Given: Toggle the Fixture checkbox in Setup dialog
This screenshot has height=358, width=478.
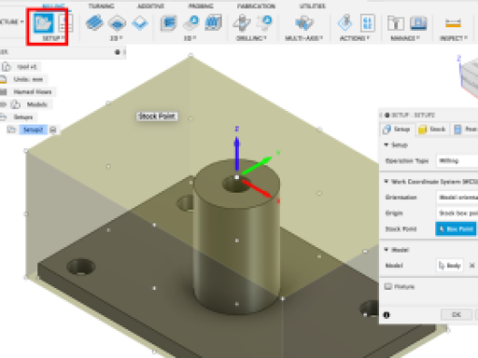Looking at the screenshot, I should pos(388,286).
